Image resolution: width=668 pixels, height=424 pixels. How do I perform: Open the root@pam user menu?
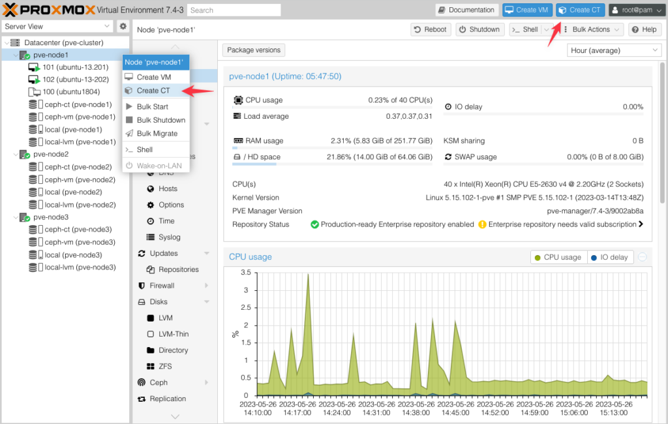(x=637, y=10)
